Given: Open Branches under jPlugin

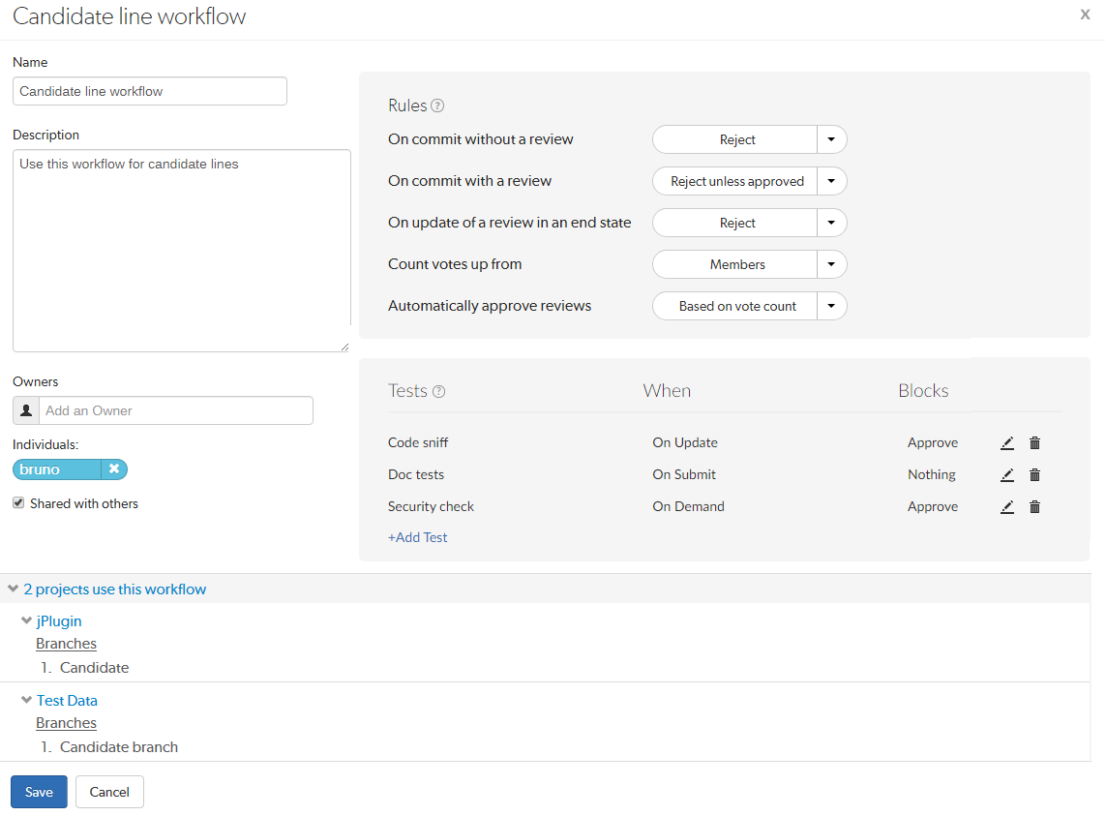Looking at the screenshot, I should point(66,643).
